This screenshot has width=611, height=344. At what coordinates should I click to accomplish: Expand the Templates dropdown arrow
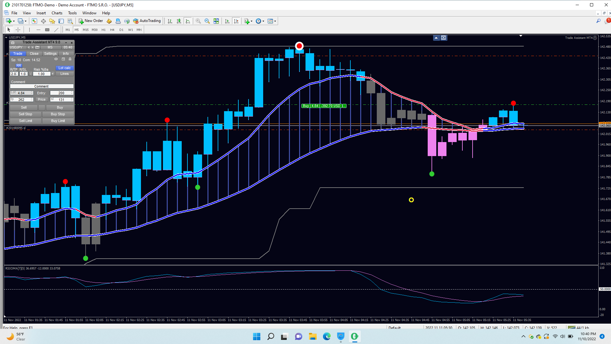click(x=275, y=21)
